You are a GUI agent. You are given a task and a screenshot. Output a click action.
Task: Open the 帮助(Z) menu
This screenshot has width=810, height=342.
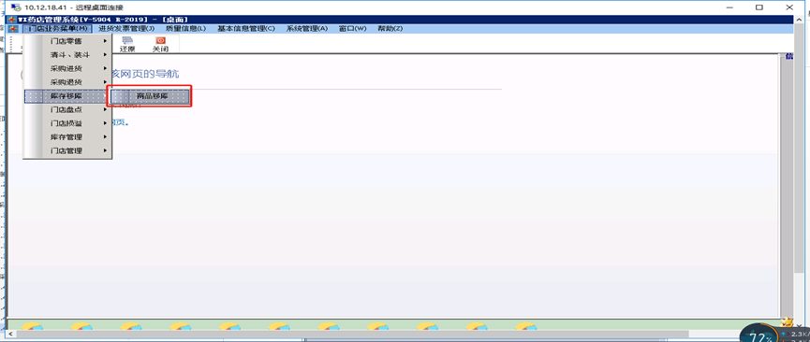(x=390, y=28)
